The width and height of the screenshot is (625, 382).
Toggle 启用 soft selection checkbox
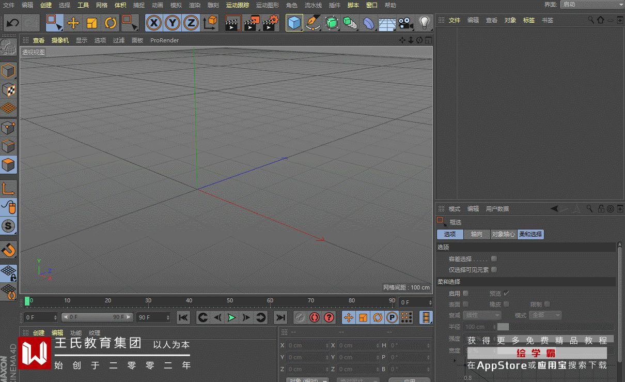point(465,293)
